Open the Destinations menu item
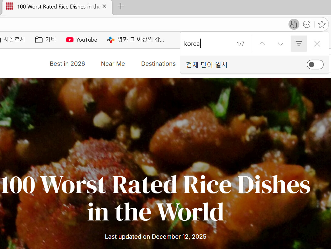This screenshot has height=249, width=331. pos(158,64)
